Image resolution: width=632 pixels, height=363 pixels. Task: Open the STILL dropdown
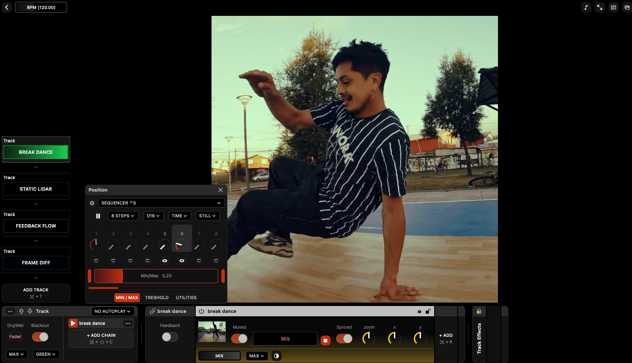(208, 216)
